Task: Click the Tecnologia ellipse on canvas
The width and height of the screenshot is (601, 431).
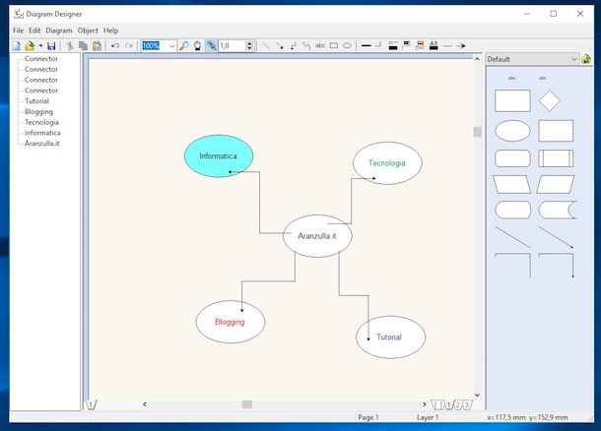Action: 387,163
